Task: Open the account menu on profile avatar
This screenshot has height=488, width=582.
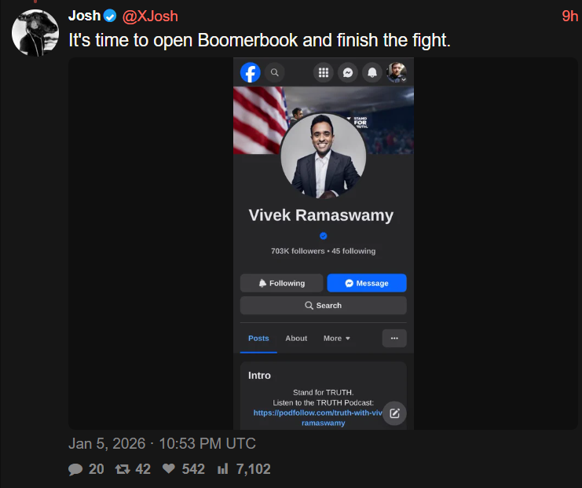Action: (x=397, y=72)
